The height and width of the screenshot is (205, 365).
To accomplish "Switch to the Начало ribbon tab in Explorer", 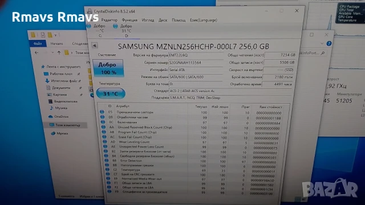I will click(x=56, y=43).
